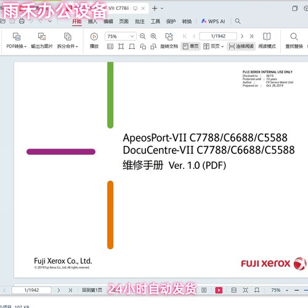Viewport: 308px width, 308px height.
Task: Open the PDF转换 tool
Action: point(17,41)
